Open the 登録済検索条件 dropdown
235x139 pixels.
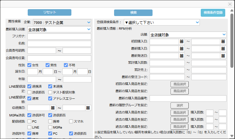[x=161, y=23]
